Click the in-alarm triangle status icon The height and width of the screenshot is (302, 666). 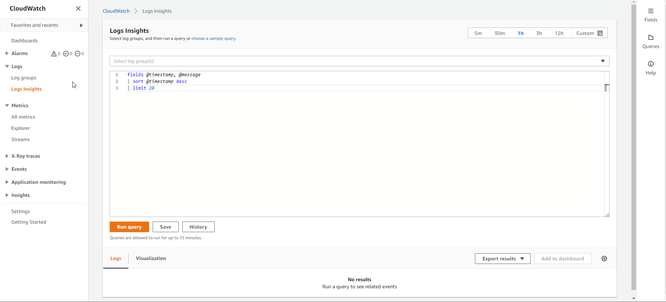(54, 54)
